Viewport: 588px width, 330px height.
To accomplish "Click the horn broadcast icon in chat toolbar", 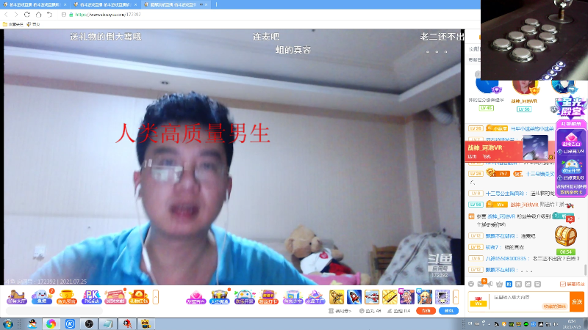I will point(490,284).
